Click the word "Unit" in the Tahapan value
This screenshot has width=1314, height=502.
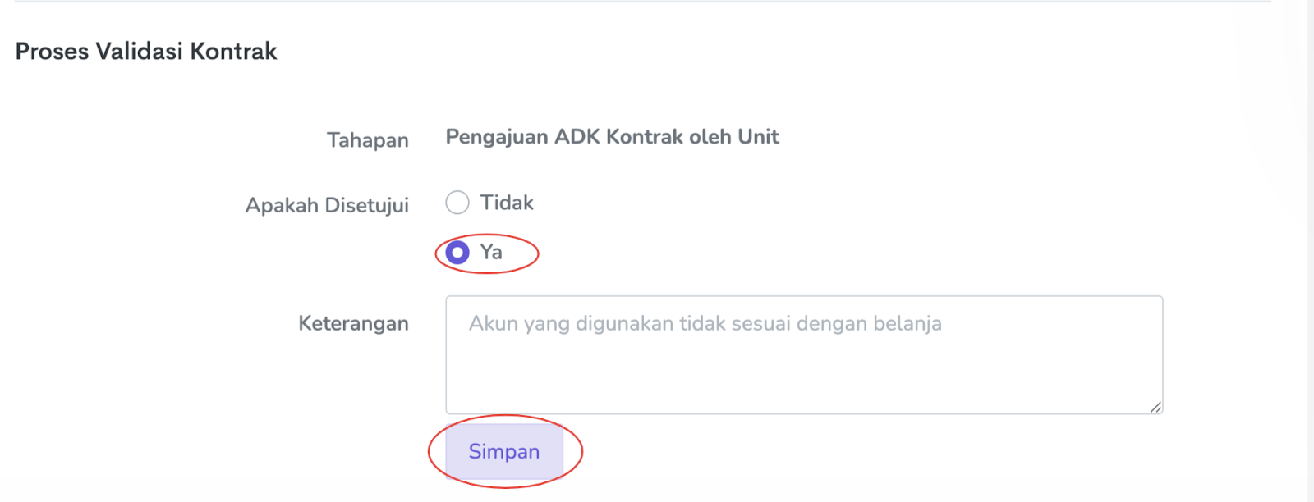758,137
